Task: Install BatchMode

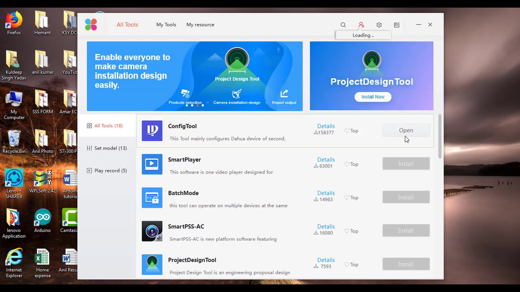Action: pos(406,197)
